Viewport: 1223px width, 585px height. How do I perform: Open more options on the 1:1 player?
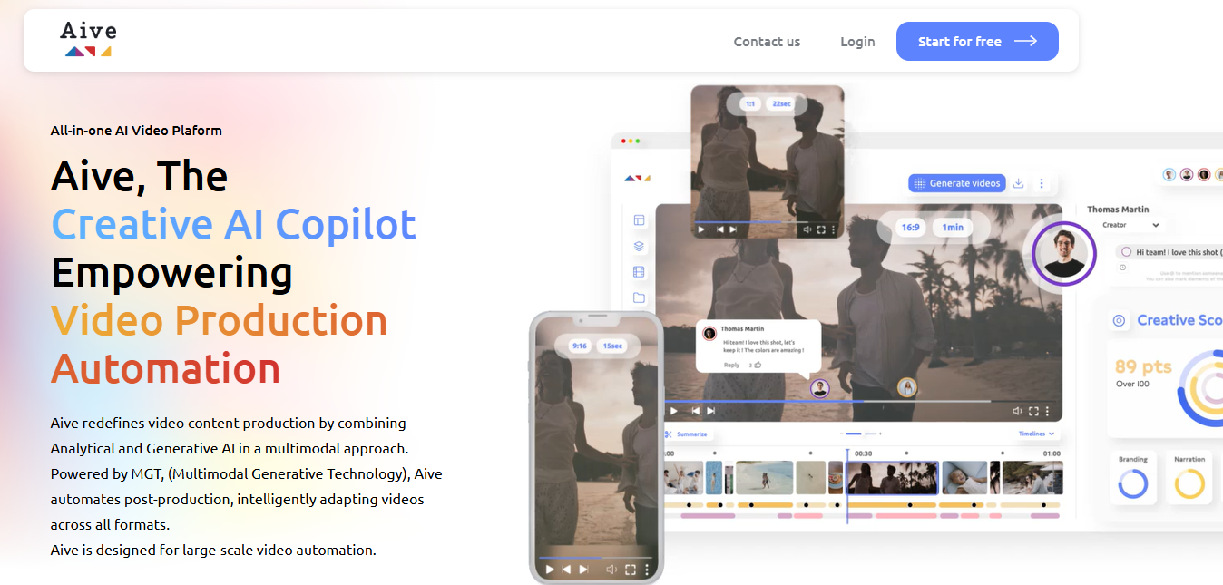(834, 229)
